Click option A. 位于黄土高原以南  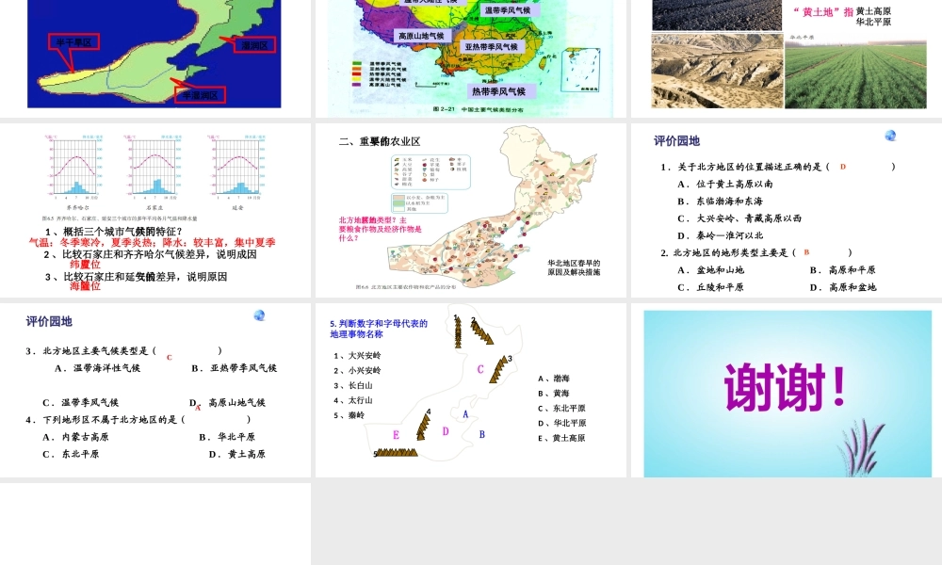coord(725,185)
